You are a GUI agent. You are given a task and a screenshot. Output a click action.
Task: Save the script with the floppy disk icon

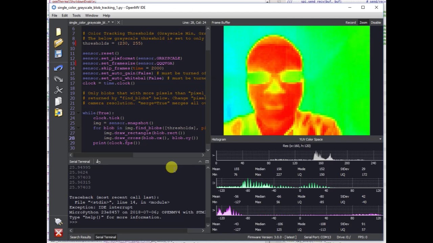click(59, 54)
